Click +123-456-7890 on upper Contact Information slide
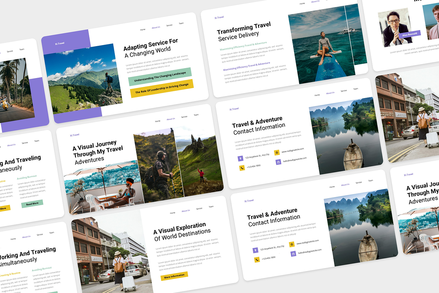The height and width of the screenshot is (293, 439). [x=254, y=166]
